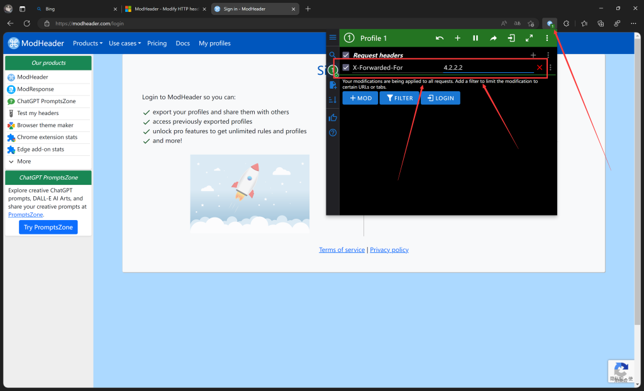
Task: Share Profile 1 with the arrow icon
Action: 493,38
